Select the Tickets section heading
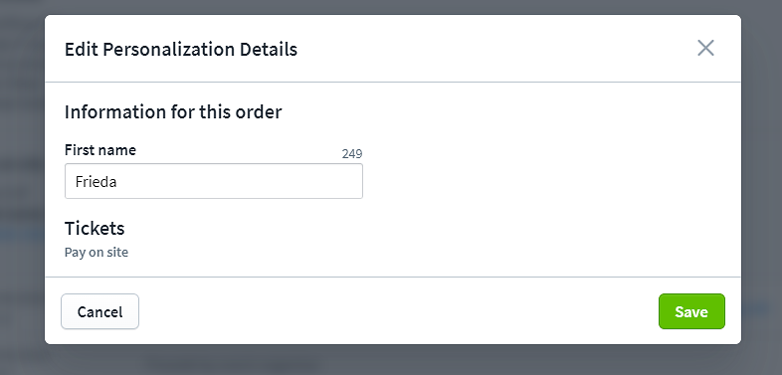Viewport: 782px width, 375px height. coord(95,229)
